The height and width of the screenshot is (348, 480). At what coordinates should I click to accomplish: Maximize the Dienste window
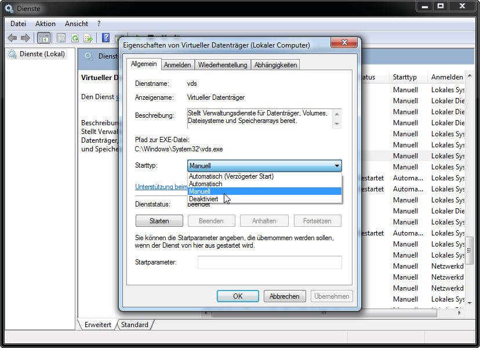[x=441, y=6]
